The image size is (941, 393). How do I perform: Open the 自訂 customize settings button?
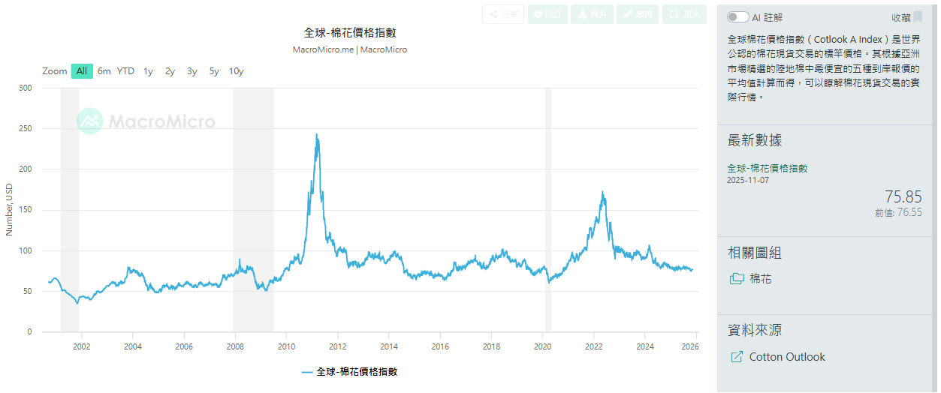coord(547,14)
